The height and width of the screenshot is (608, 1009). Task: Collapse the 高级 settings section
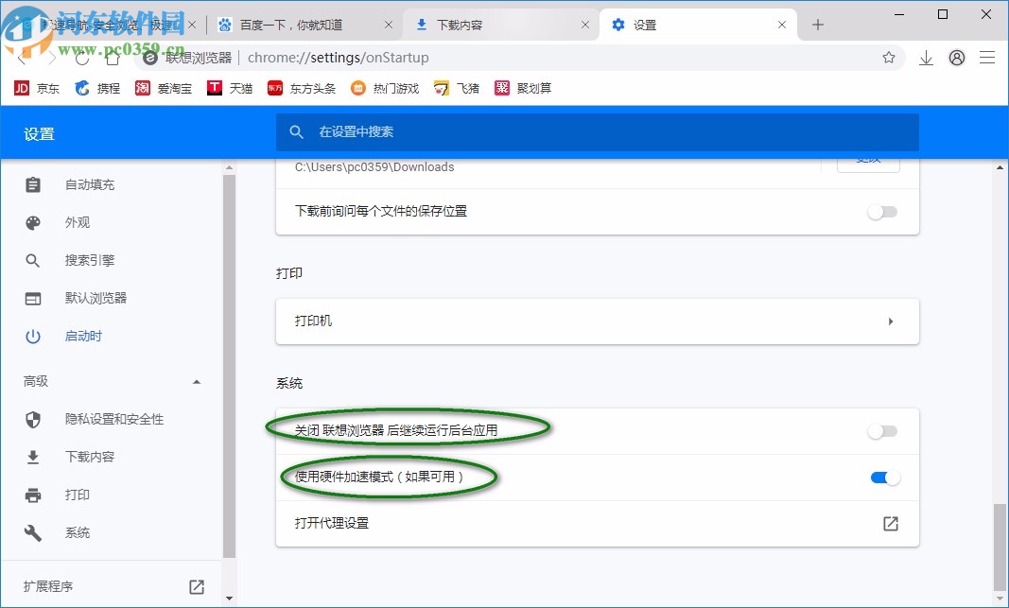click(196, 382)
